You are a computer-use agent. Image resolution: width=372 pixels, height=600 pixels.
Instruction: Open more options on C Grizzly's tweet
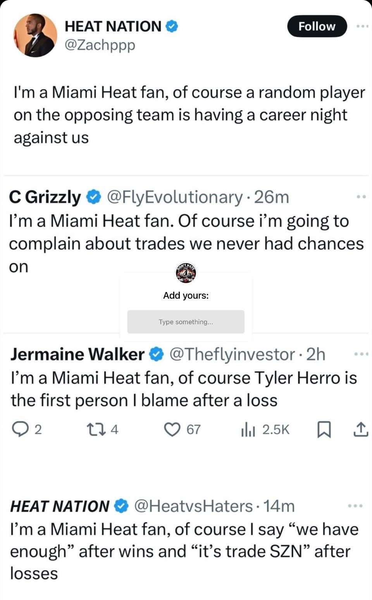(361, 197)
